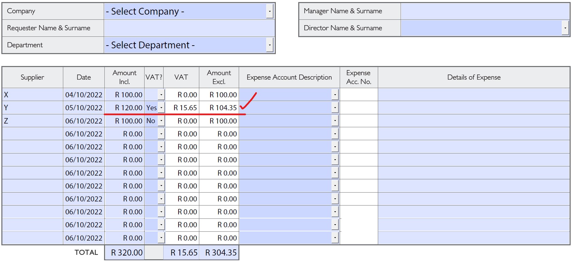The image size is (572, 262).
Task: Open the Select Company dropdown
Action: [269, 11]
